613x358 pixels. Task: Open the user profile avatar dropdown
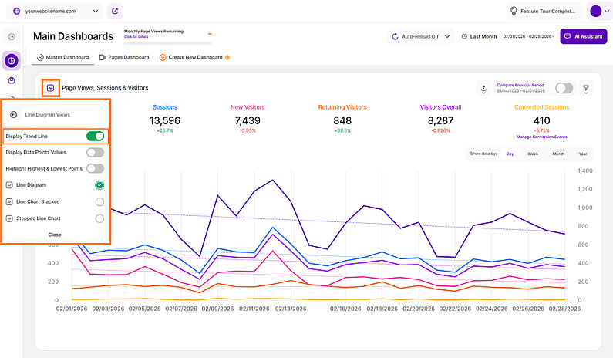(x=598, y=12)
